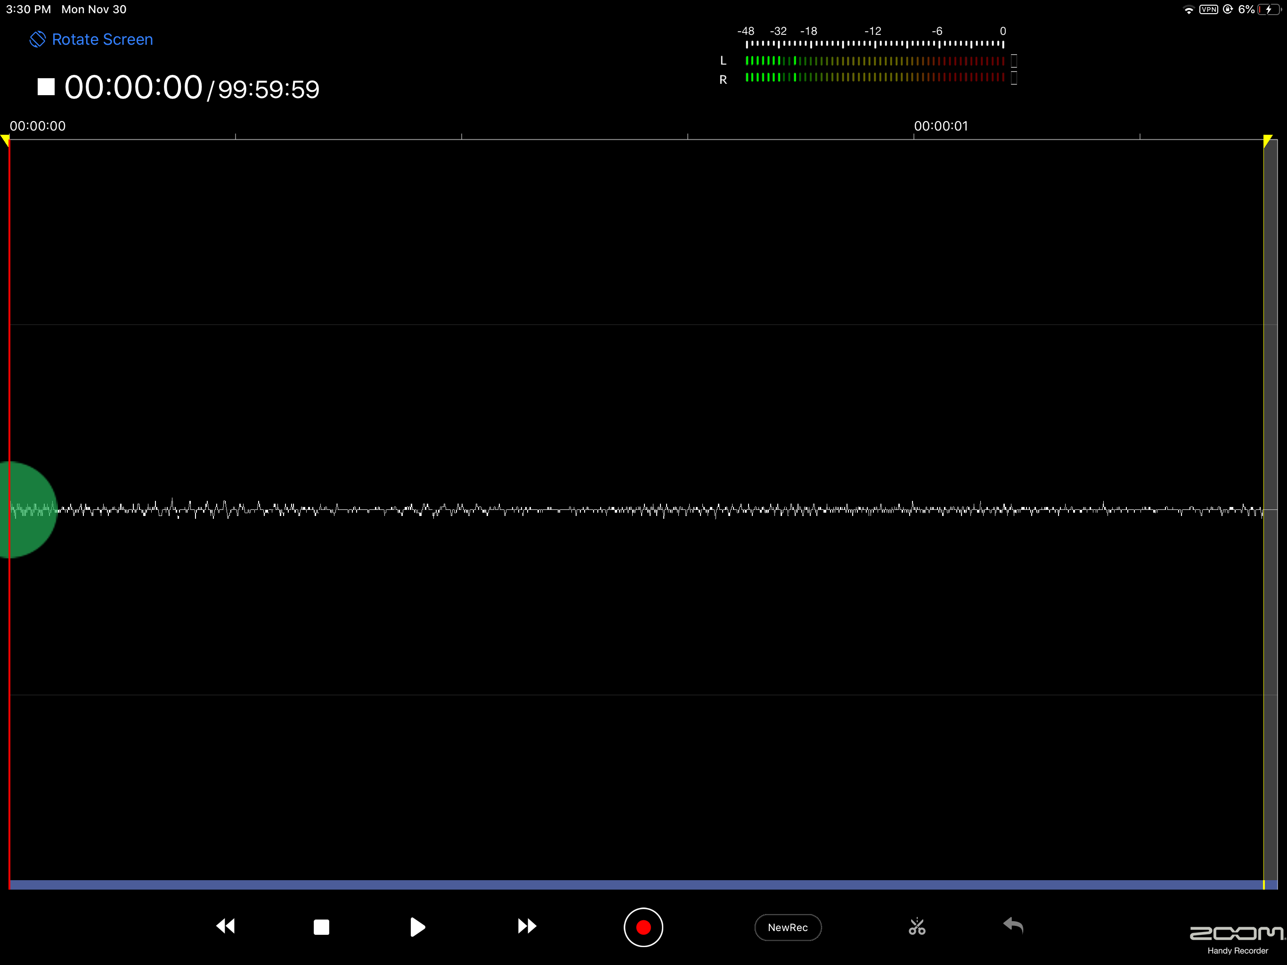Tap the 00:00:01 timeline ruler label
This screenshot has height=965, width=1287.
point(941,126)
